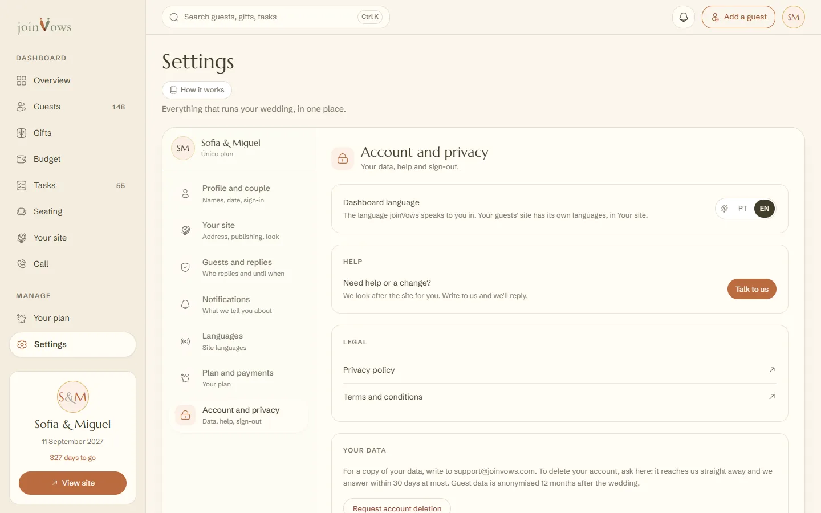Viewport: 821px width, 513px height.
Task: Click the Budget wallet icon in the sidebar
Action: (x=22, y=160)
